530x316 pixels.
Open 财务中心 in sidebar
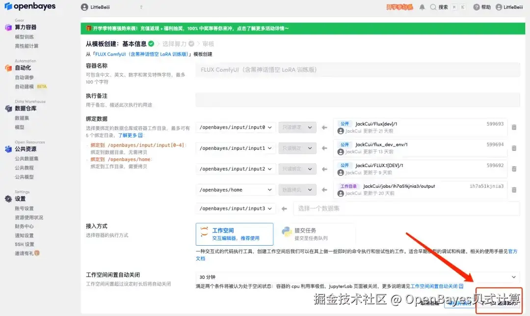point(25,227)
